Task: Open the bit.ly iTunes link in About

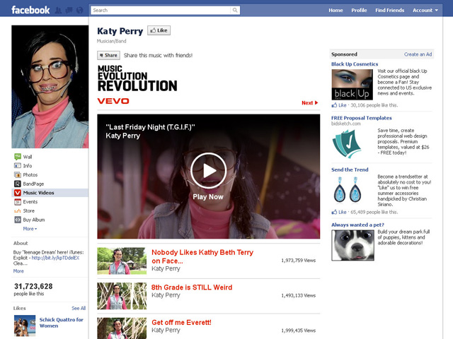Action: (x=55, y=258)
